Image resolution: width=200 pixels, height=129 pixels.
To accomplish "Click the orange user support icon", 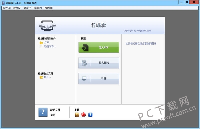I will 77,115.
